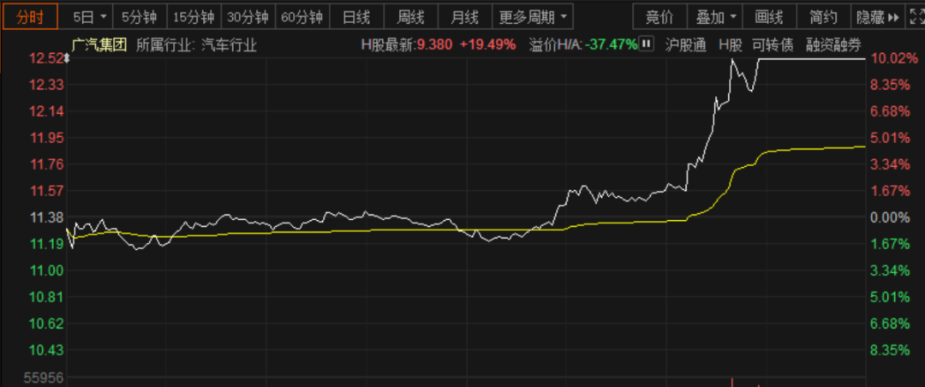Switch to the 30分钟 chart
The height and width of the screenshot is (387, 925).
[248, 17]
